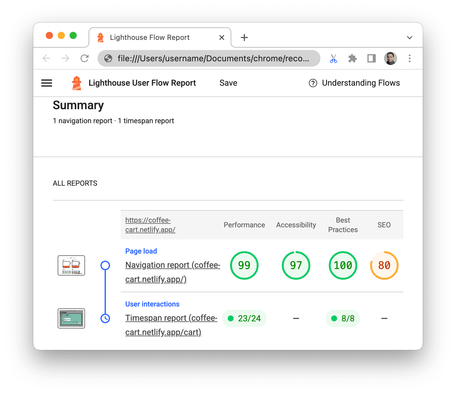Click the page load screenshot thumbnail
456x394 pixels.
pyautogui.click(x=71, y=265)
